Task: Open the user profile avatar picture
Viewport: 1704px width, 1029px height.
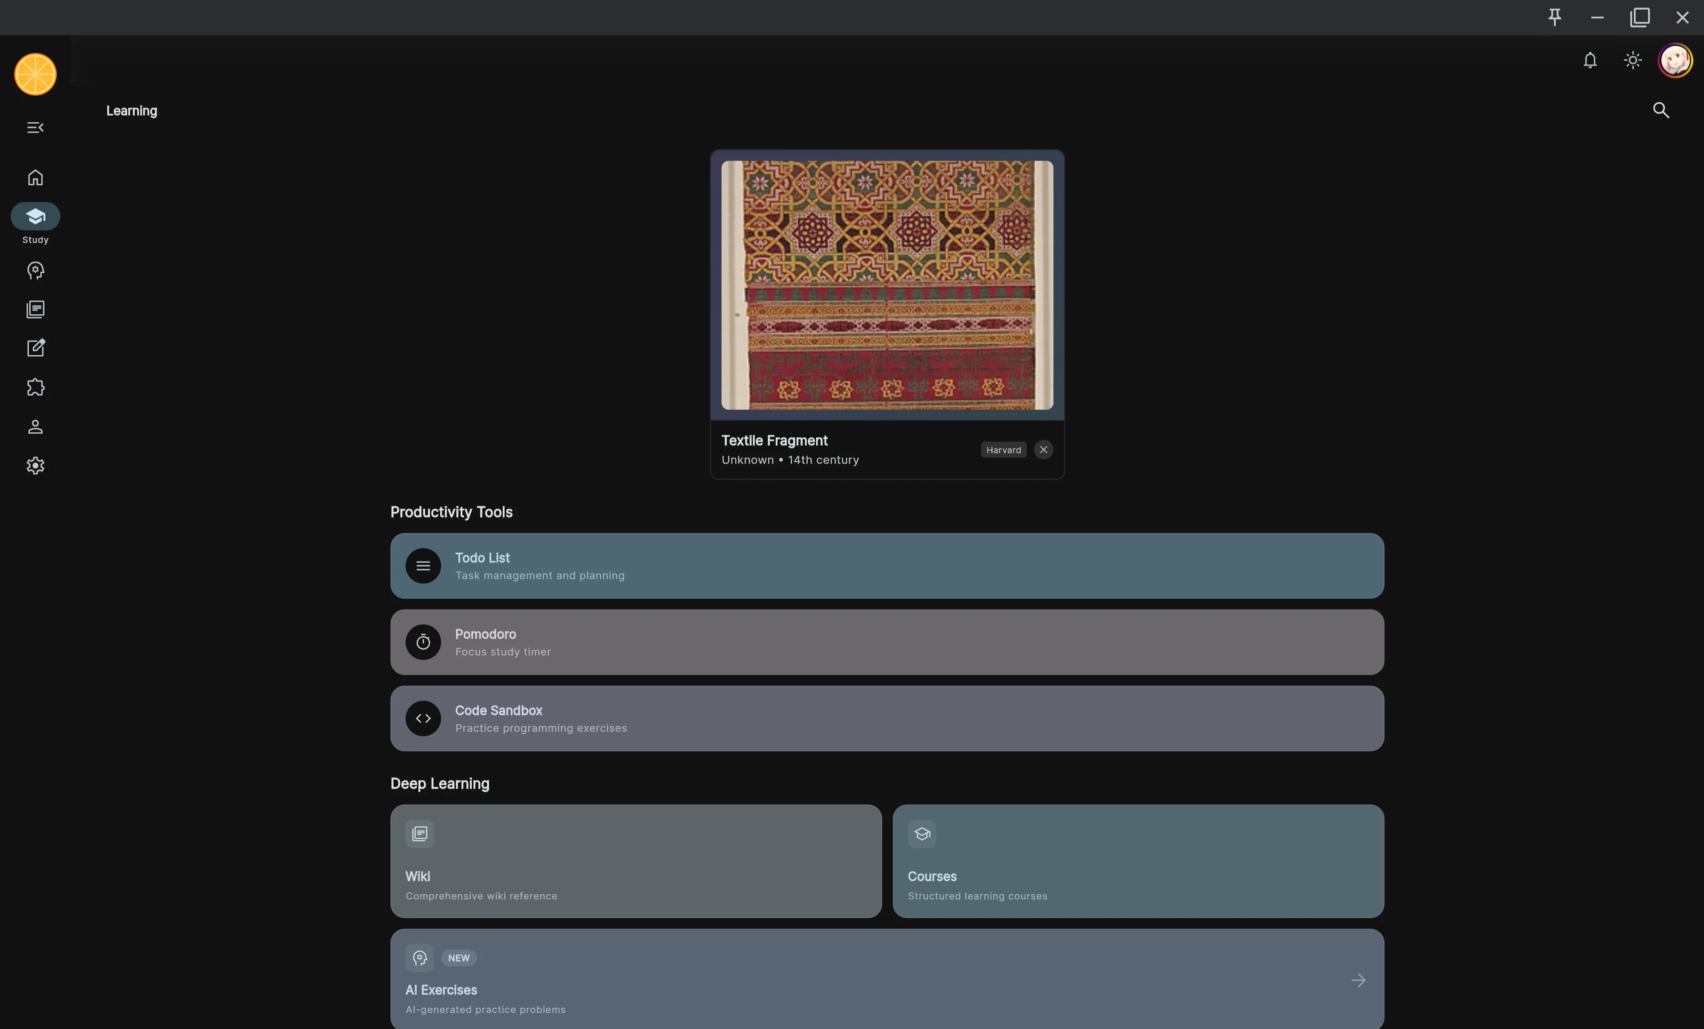Action: point(1675,60)
